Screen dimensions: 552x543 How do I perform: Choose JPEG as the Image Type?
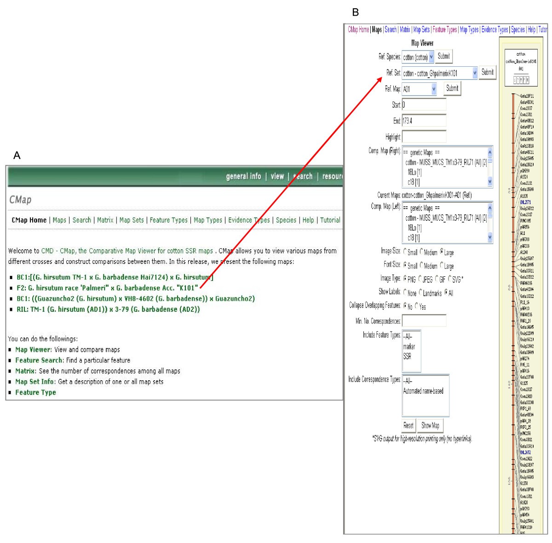(420, 279)
